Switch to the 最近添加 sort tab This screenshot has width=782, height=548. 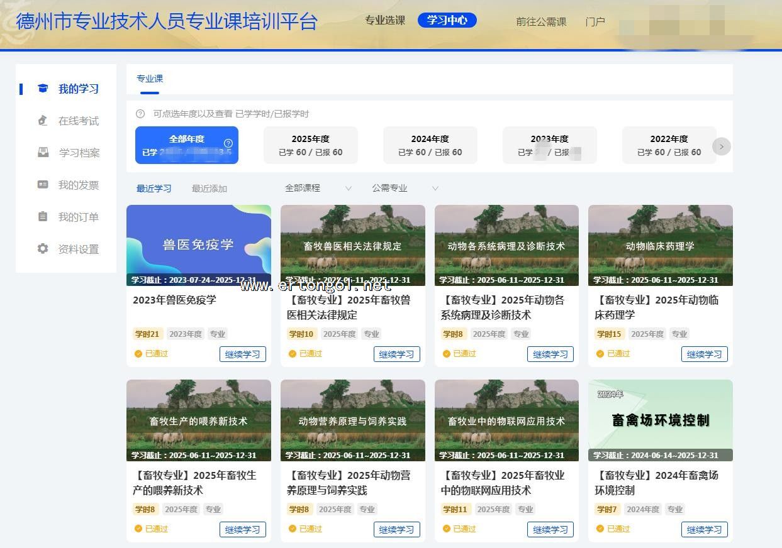point(209,189)
